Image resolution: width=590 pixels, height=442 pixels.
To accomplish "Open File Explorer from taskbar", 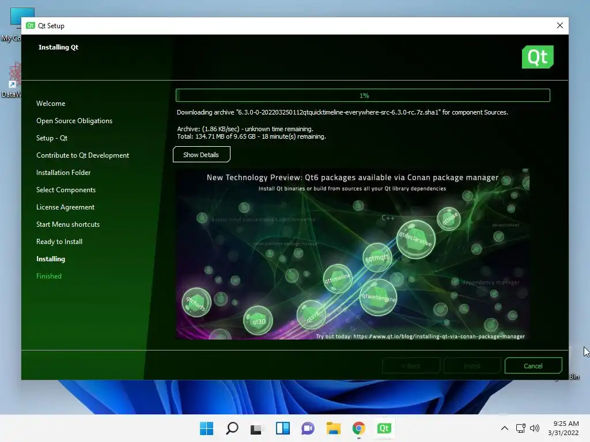I will point(334,428).
